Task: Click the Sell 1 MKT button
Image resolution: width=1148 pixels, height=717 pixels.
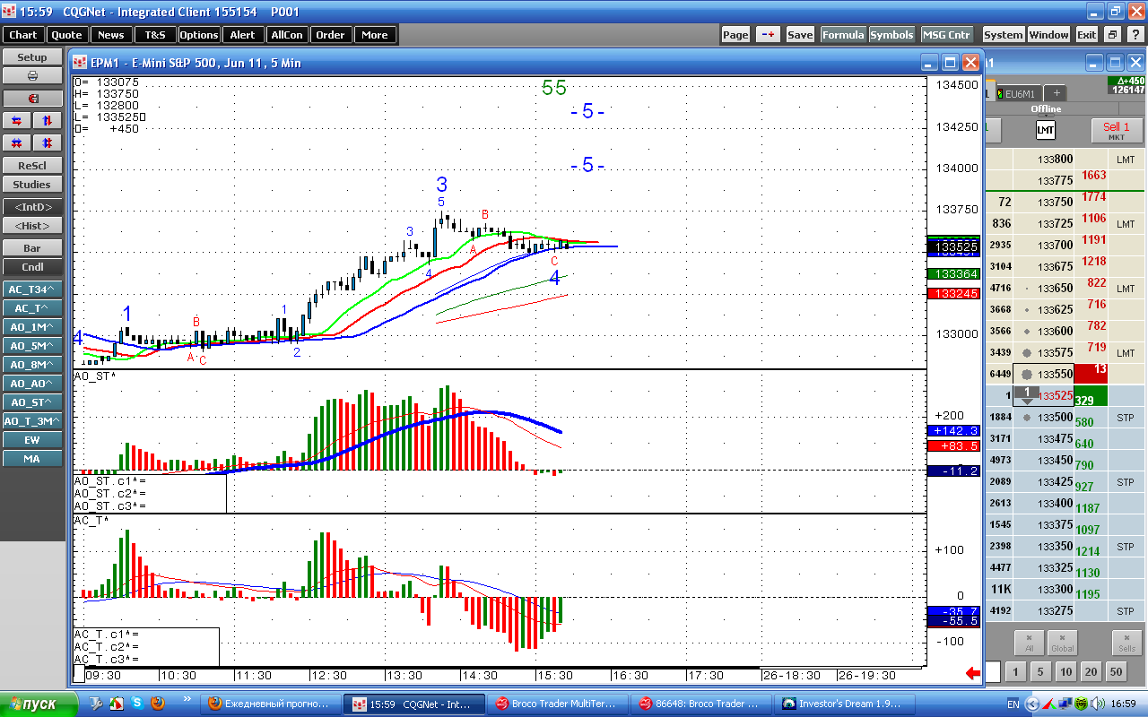Action: pos(1117,131)
